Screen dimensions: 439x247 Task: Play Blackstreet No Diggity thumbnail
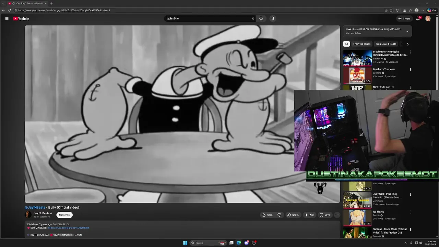pyautogui.click(x=357, y=58)
